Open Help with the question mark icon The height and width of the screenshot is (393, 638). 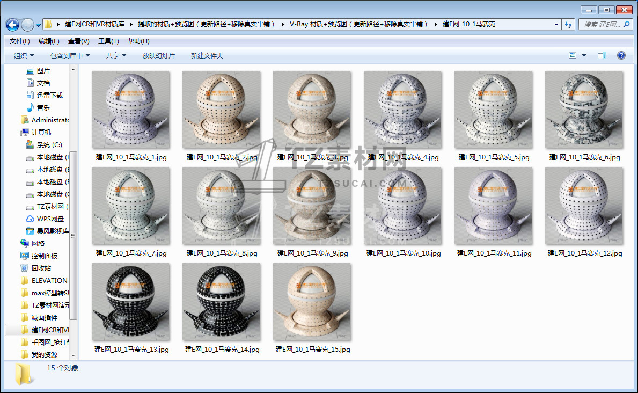[x=621, y=55]
